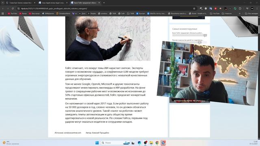Screen dimensions: 260x146
Task: Expand the Новости bookmarks folder
Action: [x=227, y=13]
